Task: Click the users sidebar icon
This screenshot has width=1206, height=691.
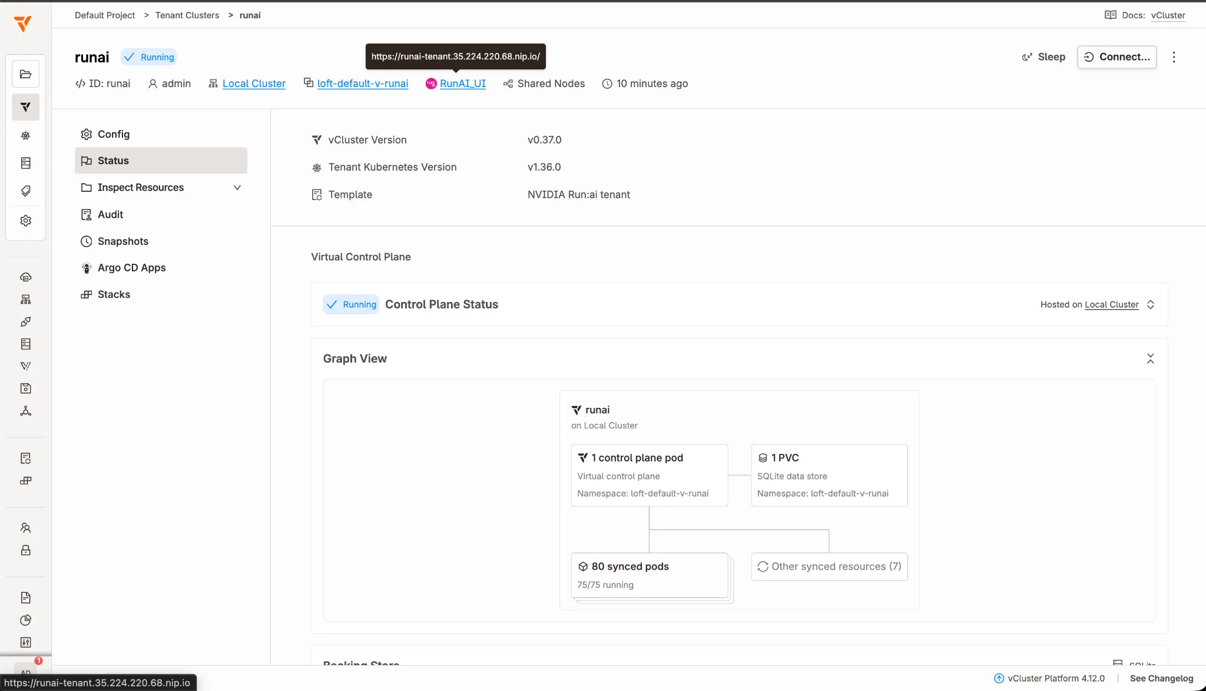Action: (x=25, y=528)
